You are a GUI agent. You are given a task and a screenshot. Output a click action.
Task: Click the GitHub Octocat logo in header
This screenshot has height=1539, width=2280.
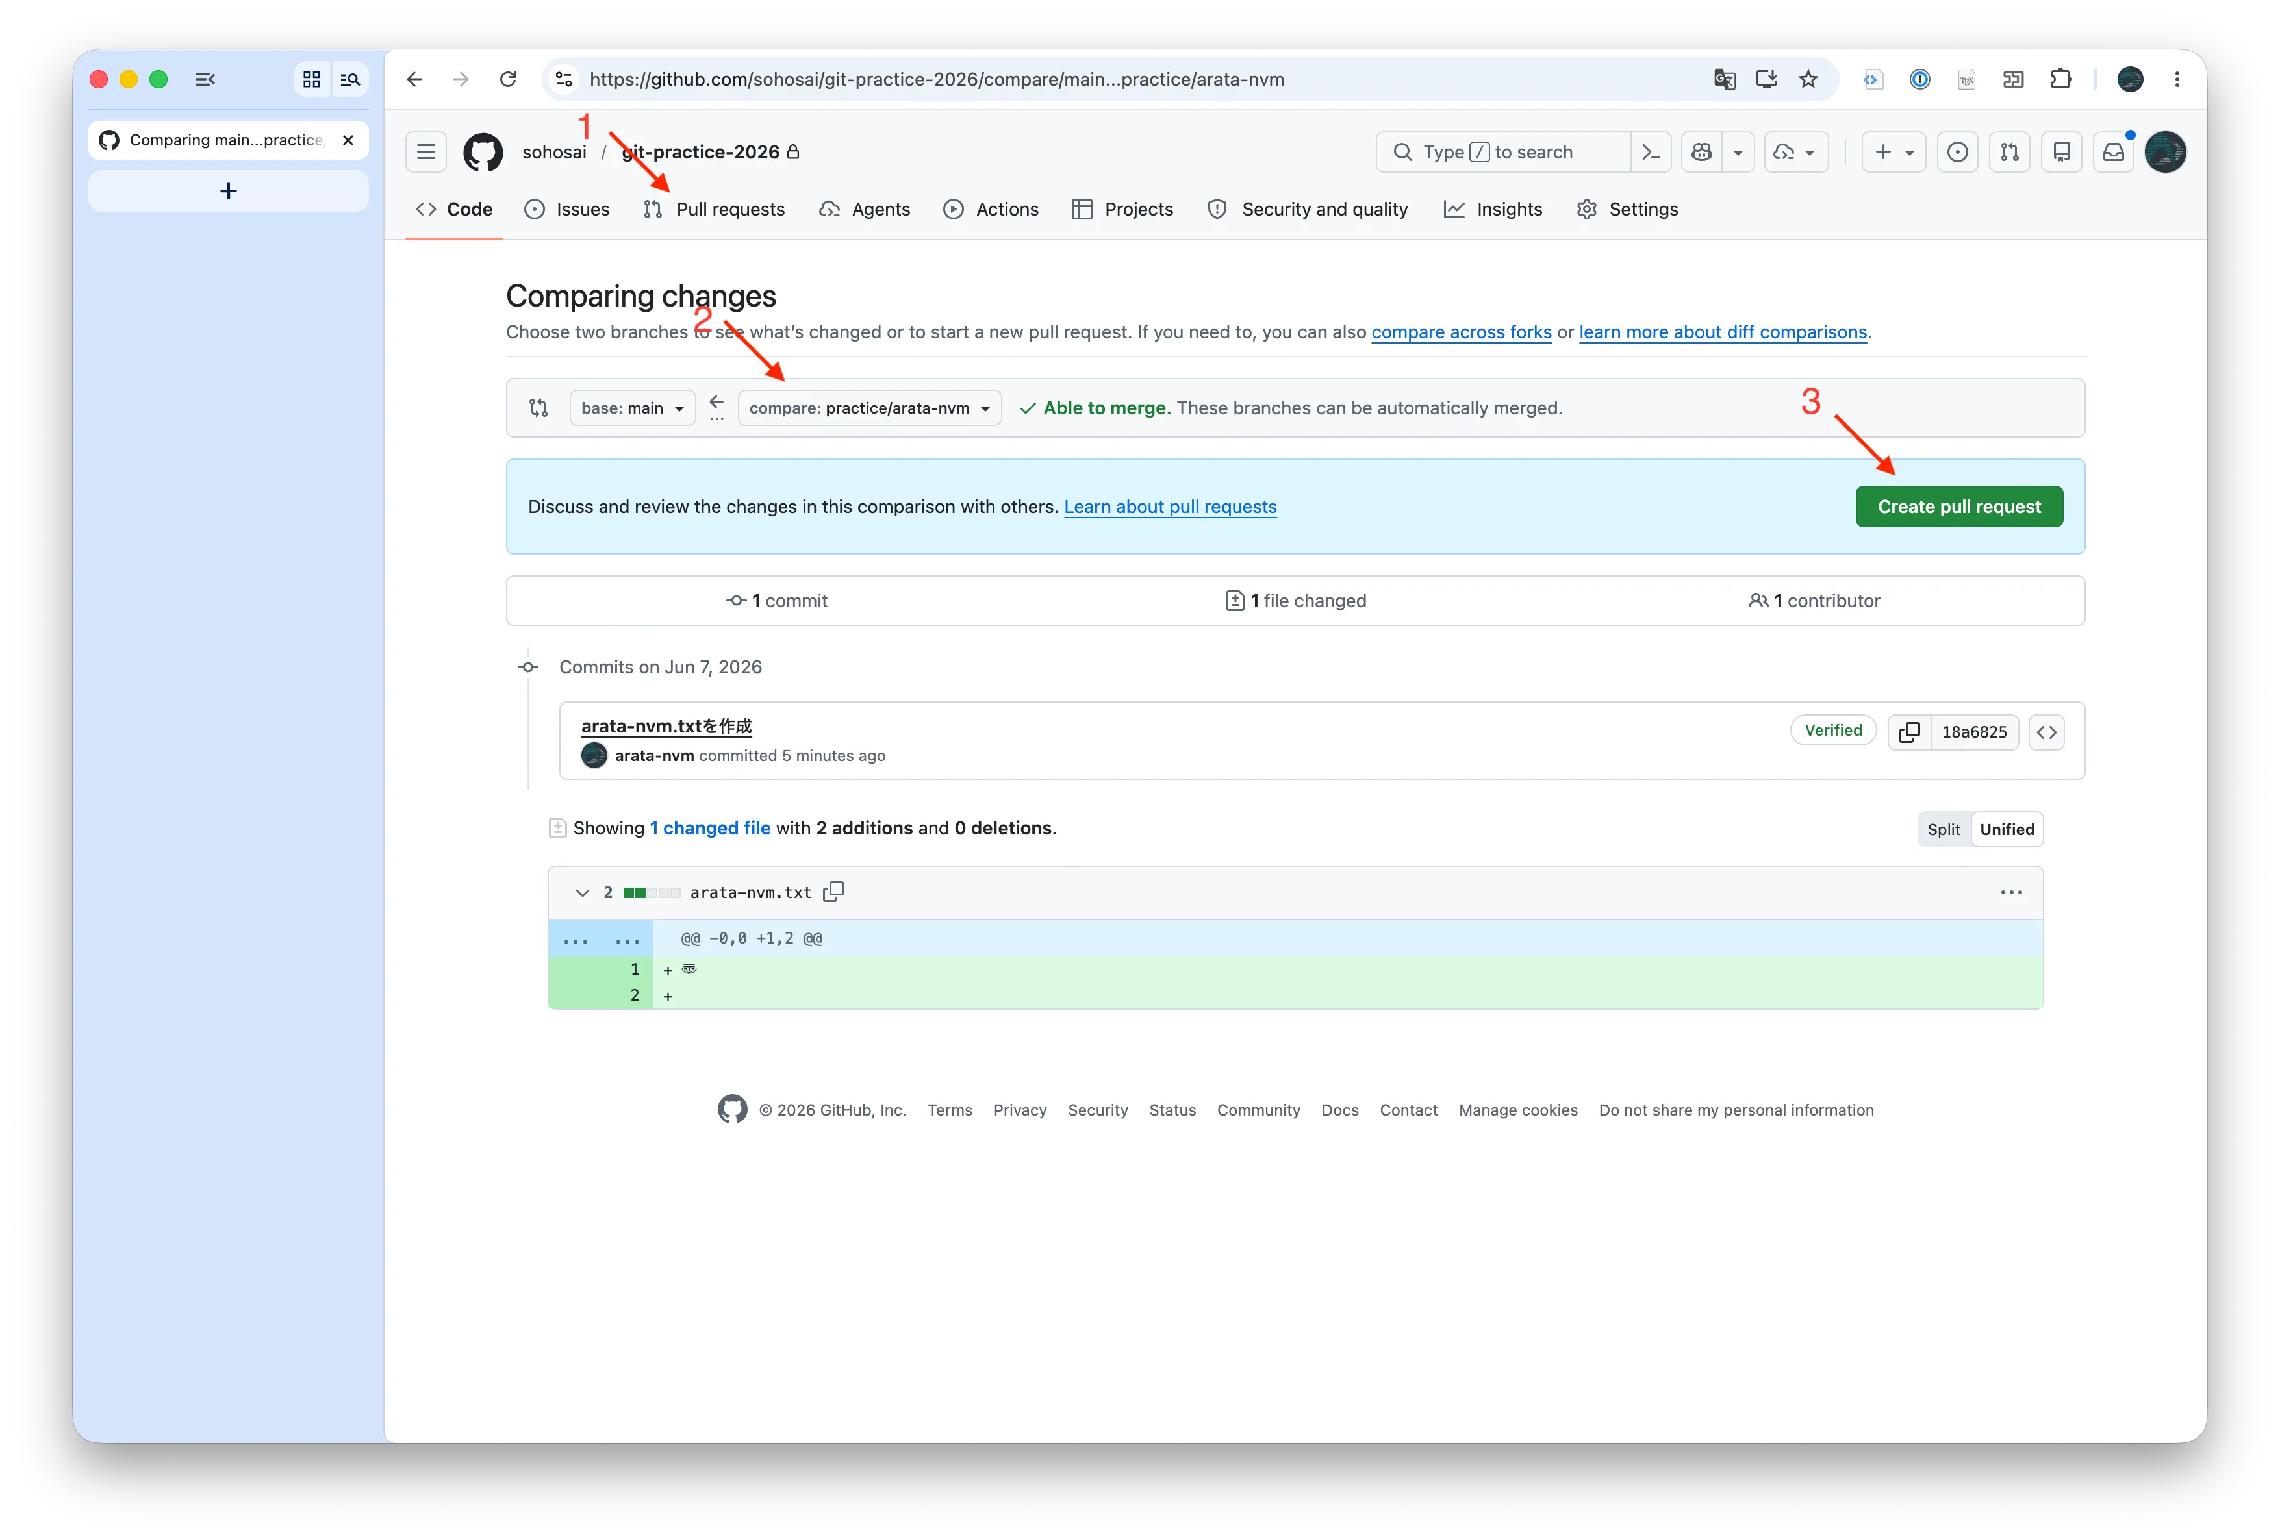pyautogui.click(x=483, y=152)
